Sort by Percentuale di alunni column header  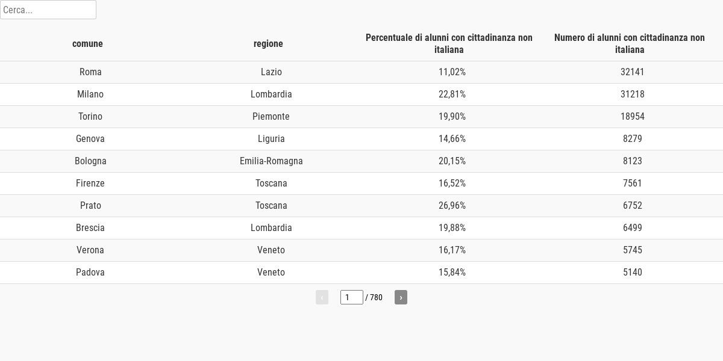pos(449,43)
